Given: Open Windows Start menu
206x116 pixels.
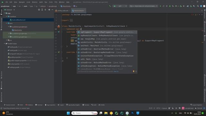Looking at the screenshot, I should [68, 113].
